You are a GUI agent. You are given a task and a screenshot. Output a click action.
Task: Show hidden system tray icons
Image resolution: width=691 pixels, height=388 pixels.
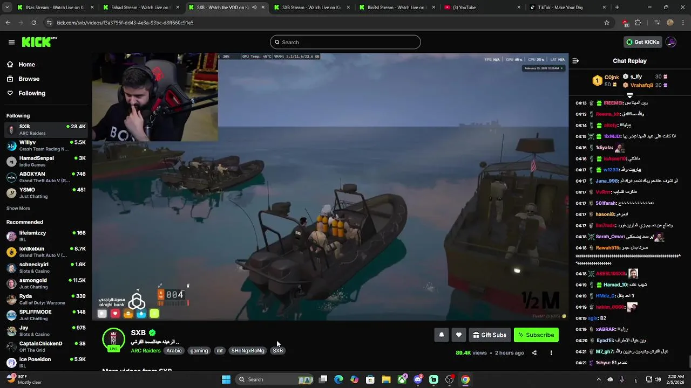pos(598,379)
